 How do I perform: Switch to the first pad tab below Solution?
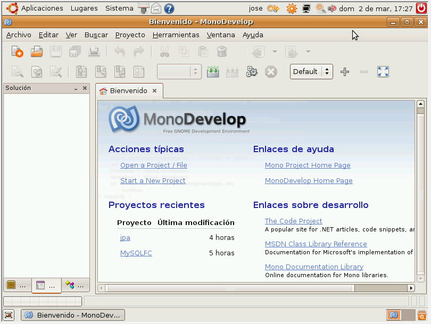coord(17,285)
